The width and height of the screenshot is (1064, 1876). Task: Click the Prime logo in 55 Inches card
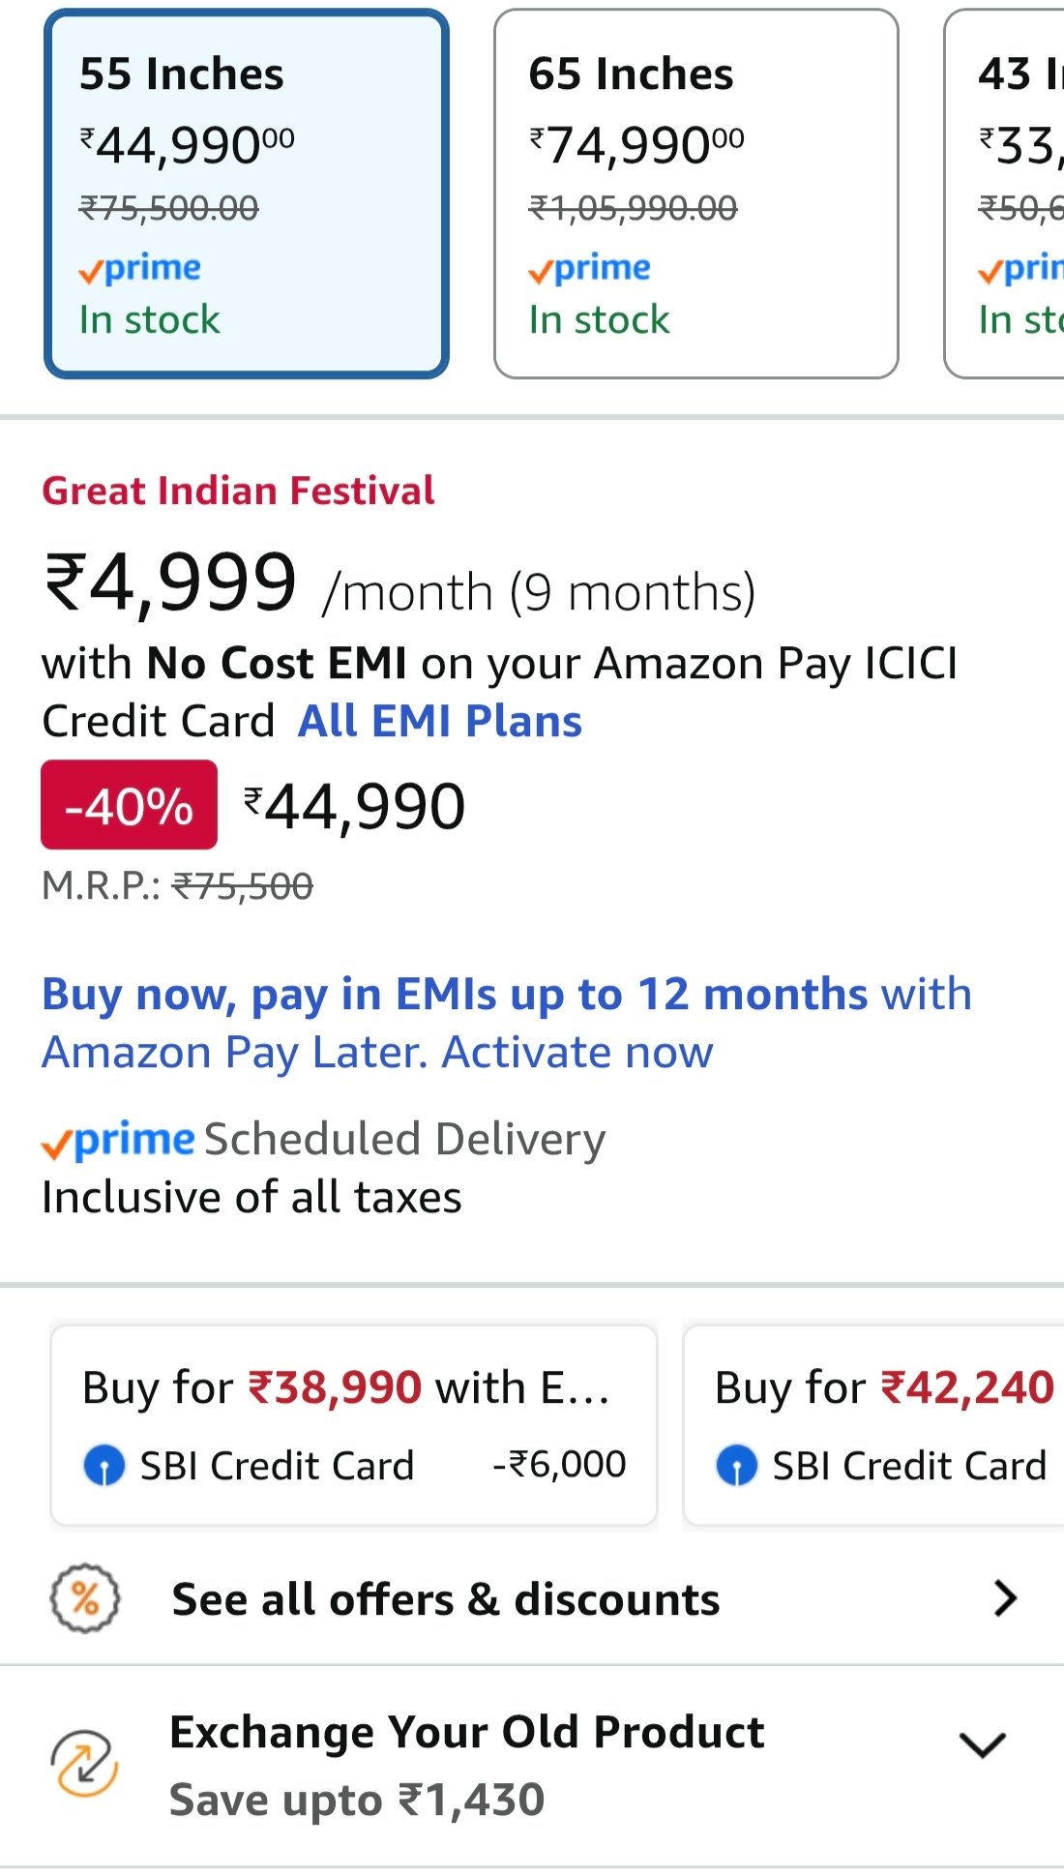click(x=140, y=268)
